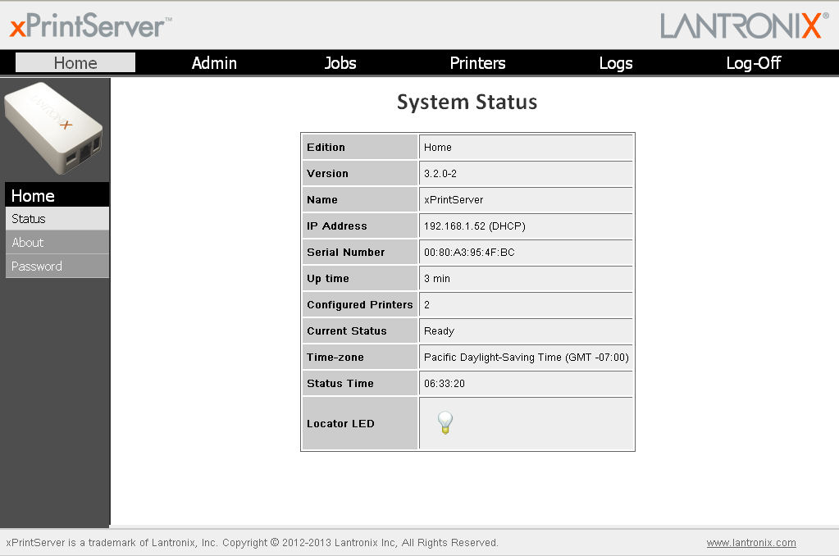
Task: Open the About sidebar item
Action: (x=57, y=243)
